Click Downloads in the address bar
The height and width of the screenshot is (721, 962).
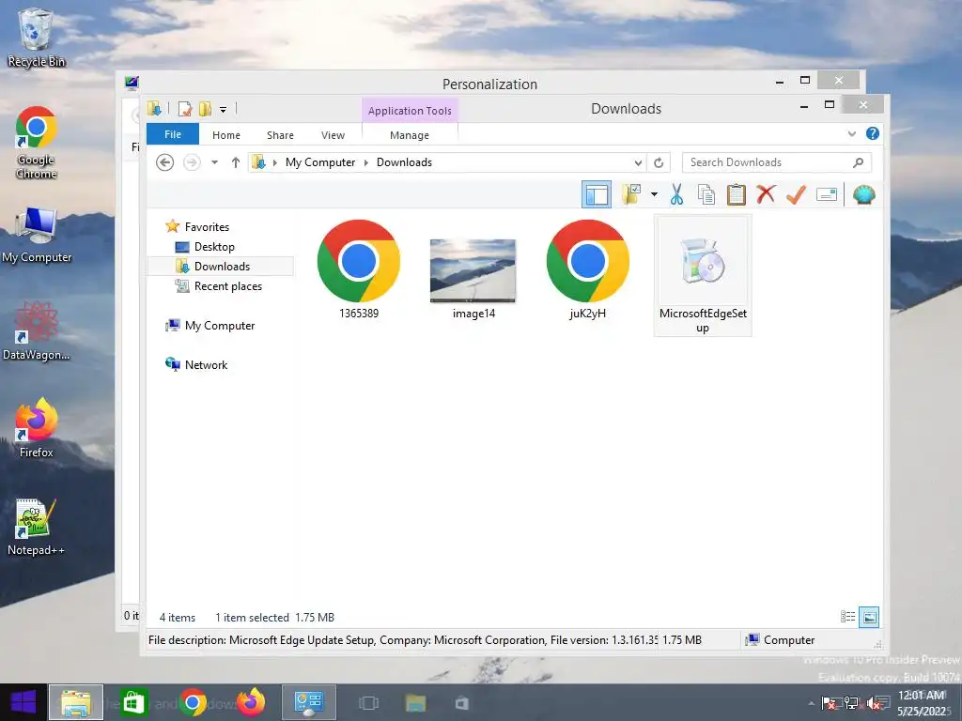click(x=404, y=162)
